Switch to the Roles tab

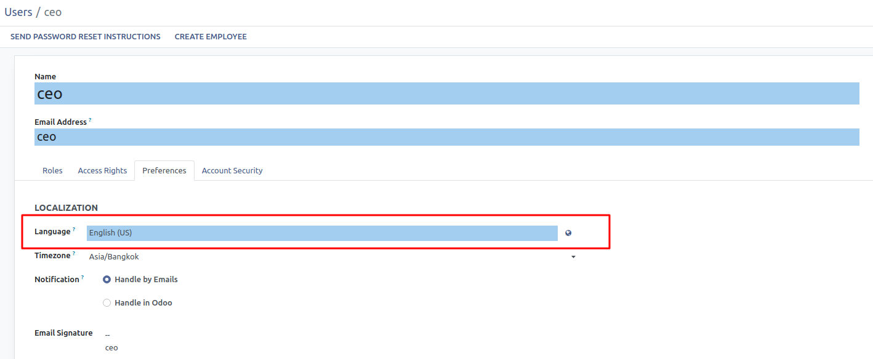tap(52, 170)
